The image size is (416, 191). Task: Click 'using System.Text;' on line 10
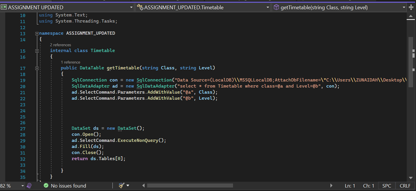click(x=63, y=15)
